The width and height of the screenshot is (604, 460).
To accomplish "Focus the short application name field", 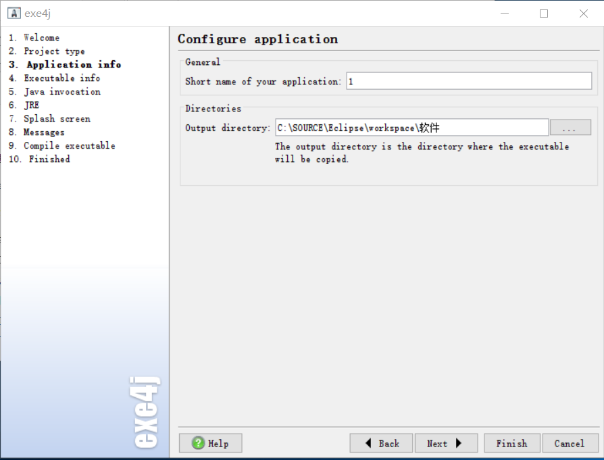I will tap(469, 81).
